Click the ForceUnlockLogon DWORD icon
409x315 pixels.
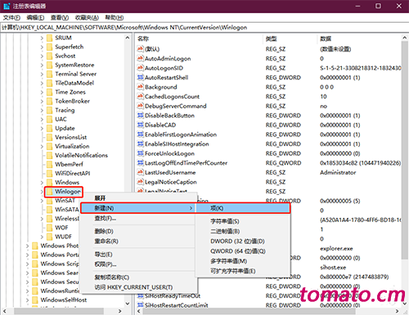140,153
